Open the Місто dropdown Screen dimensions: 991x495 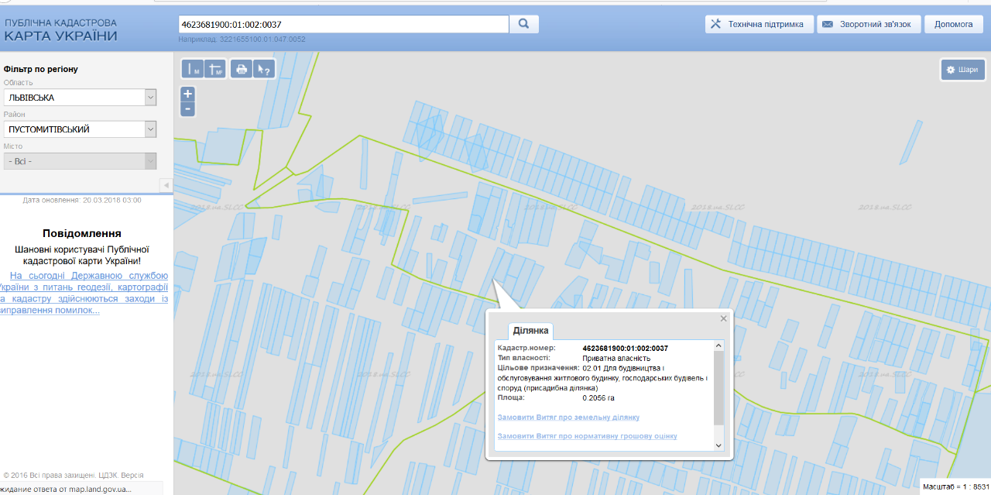[80, 161]
